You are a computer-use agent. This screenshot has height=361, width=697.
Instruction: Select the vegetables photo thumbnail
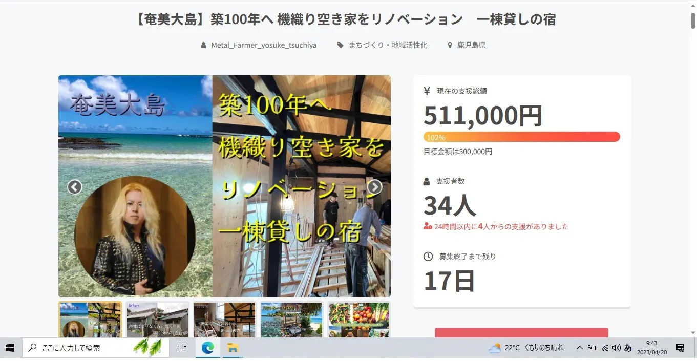coord(359,320)
